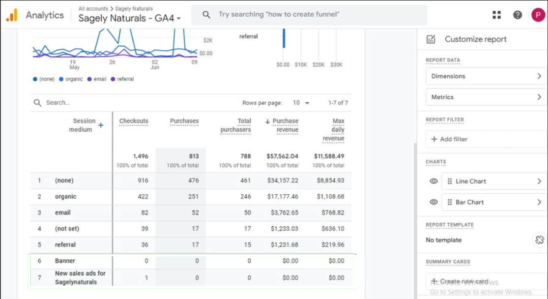Click the No template label

coord(444,240)
